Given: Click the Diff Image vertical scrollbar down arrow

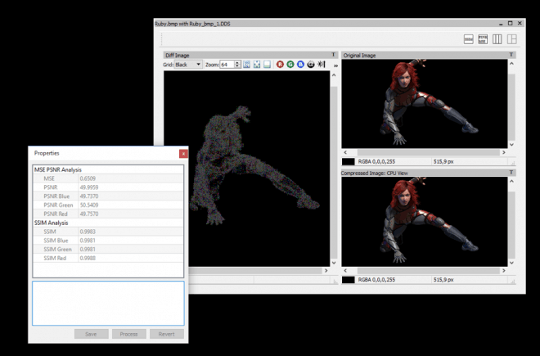Looking at the screenshot, I should [x=334, y=263].
